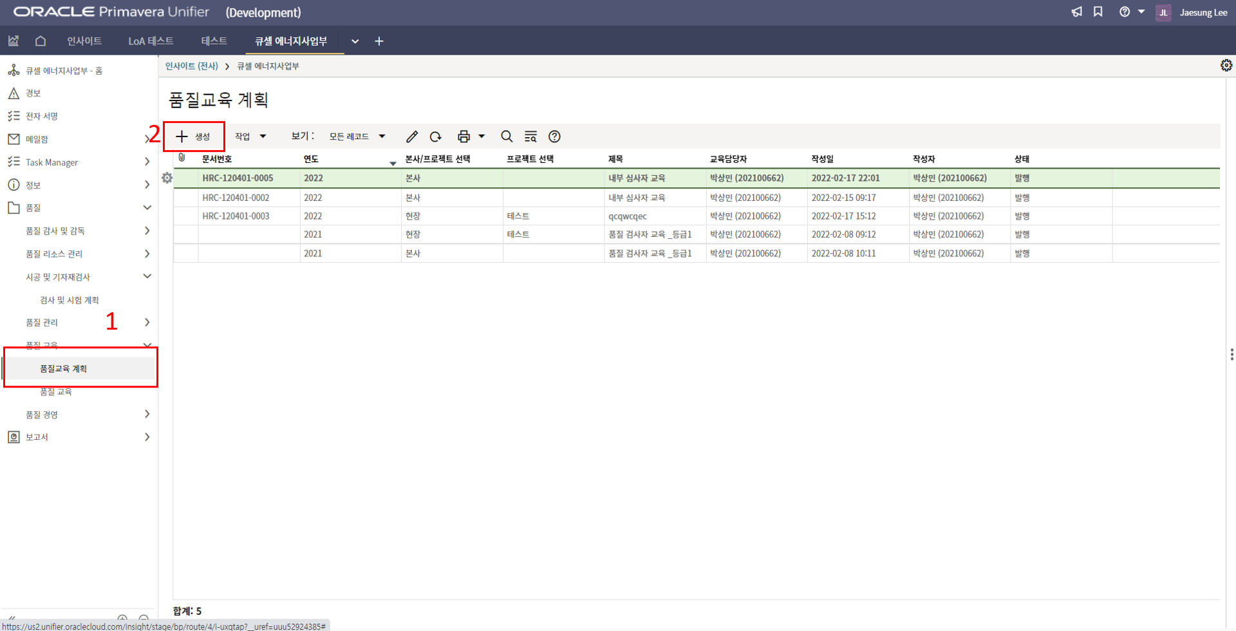
Task: Open page settings gear at top right
Action: (x=1226, y=66)
